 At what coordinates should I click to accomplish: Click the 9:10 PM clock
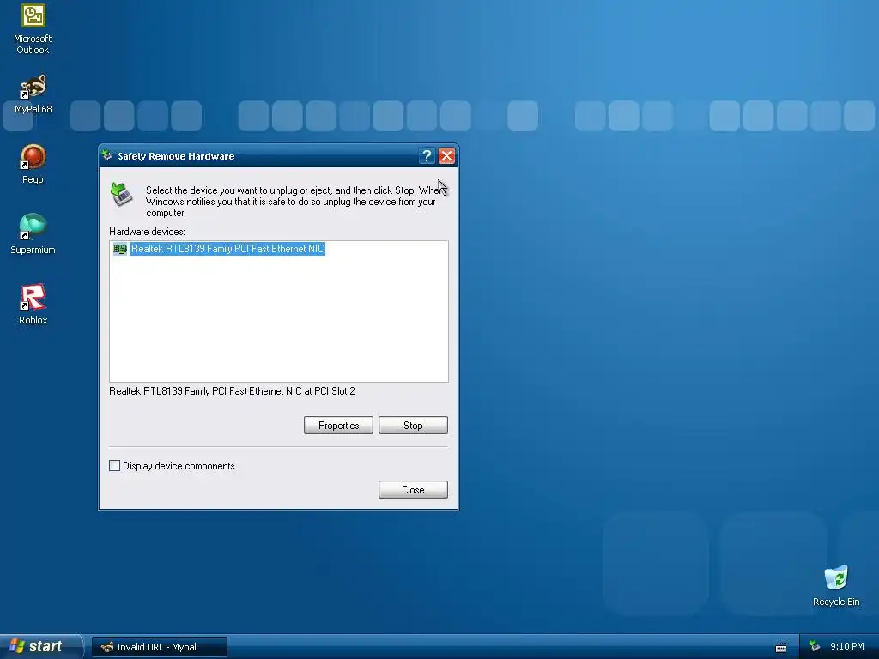(847, 646)
